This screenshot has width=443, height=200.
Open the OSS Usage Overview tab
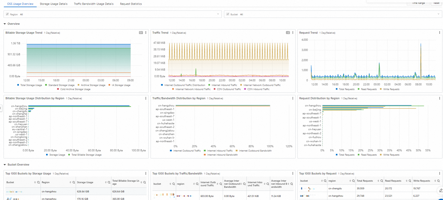click(20, 4)
